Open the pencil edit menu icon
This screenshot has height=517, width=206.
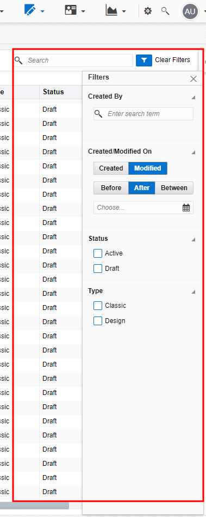pyautogui.click(x=29, y=10)
